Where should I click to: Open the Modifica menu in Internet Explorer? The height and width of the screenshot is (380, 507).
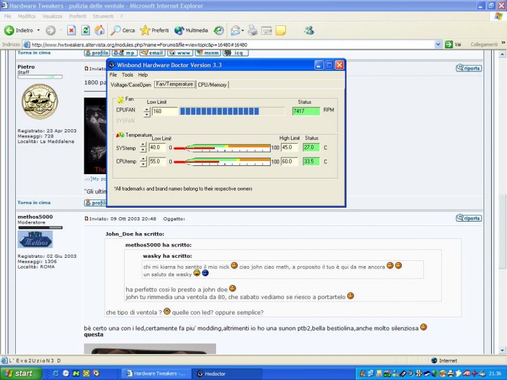27,16
